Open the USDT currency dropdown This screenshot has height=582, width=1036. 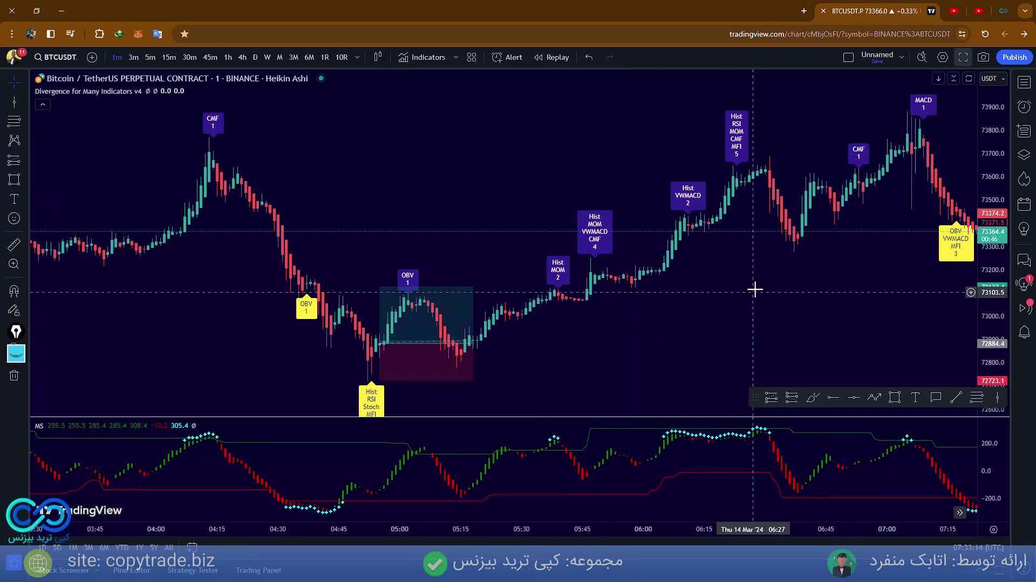point(993,79)
